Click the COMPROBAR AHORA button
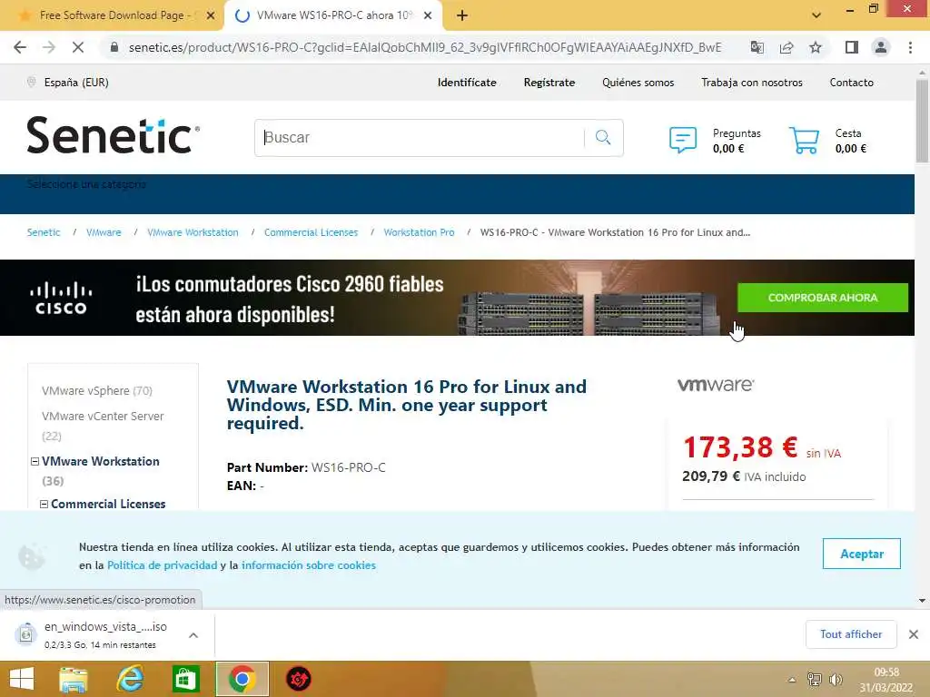 [x=823, y=298]
